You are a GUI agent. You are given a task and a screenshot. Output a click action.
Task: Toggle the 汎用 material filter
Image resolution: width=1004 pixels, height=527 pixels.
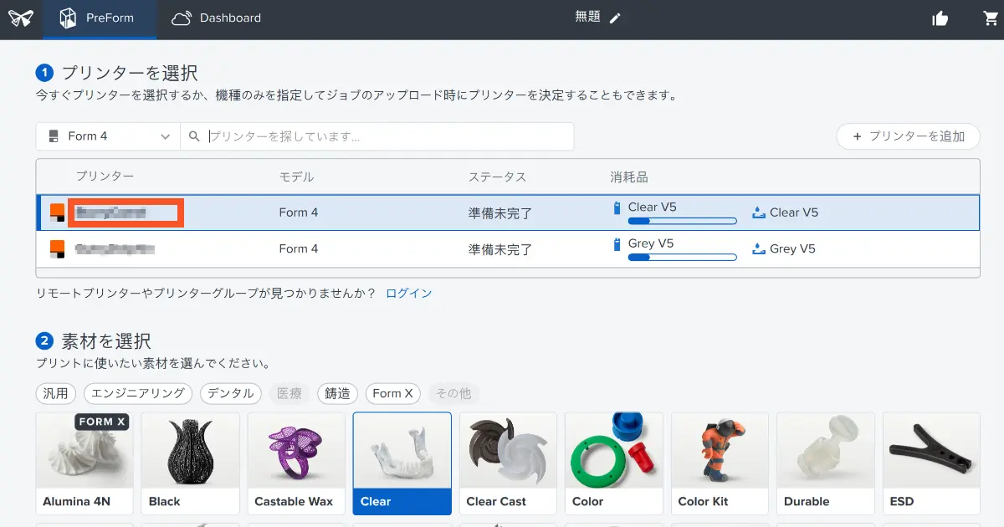point(57,393)
